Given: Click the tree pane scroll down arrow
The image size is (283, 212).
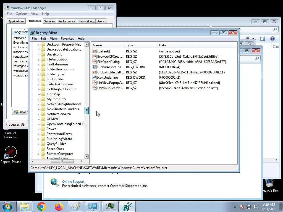Looking at the screenshot, I should 87,157.
